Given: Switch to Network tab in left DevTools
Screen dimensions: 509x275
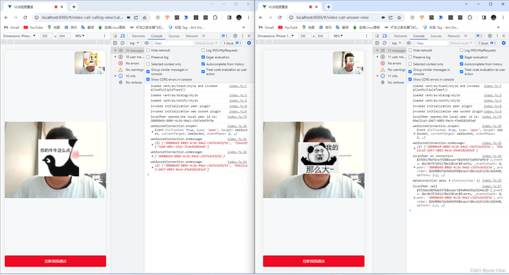Looking at the screenshot, I should (192, 36).
